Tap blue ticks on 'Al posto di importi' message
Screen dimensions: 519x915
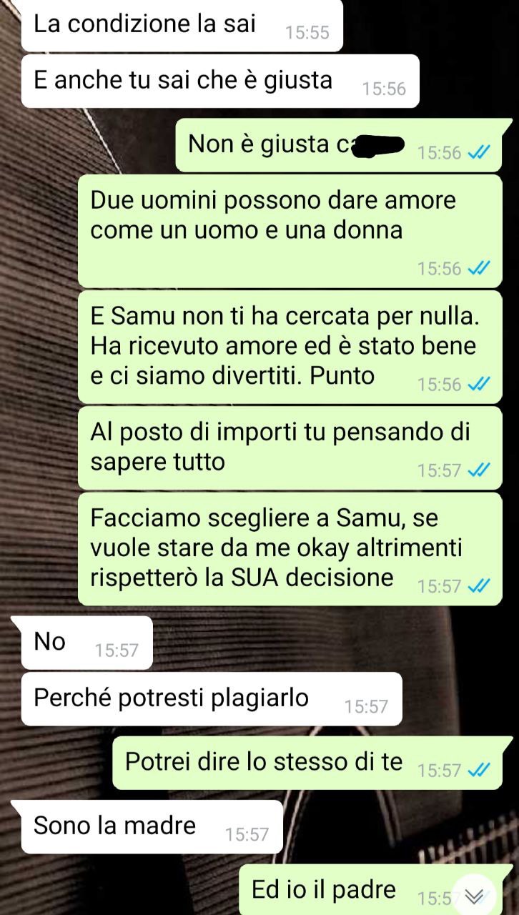click(x=478, y=470)
